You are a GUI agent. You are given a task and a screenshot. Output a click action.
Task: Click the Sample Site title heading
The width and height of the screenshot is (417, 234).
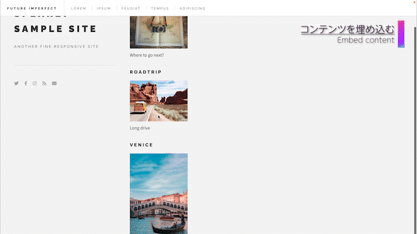click(x=55, y=29)
